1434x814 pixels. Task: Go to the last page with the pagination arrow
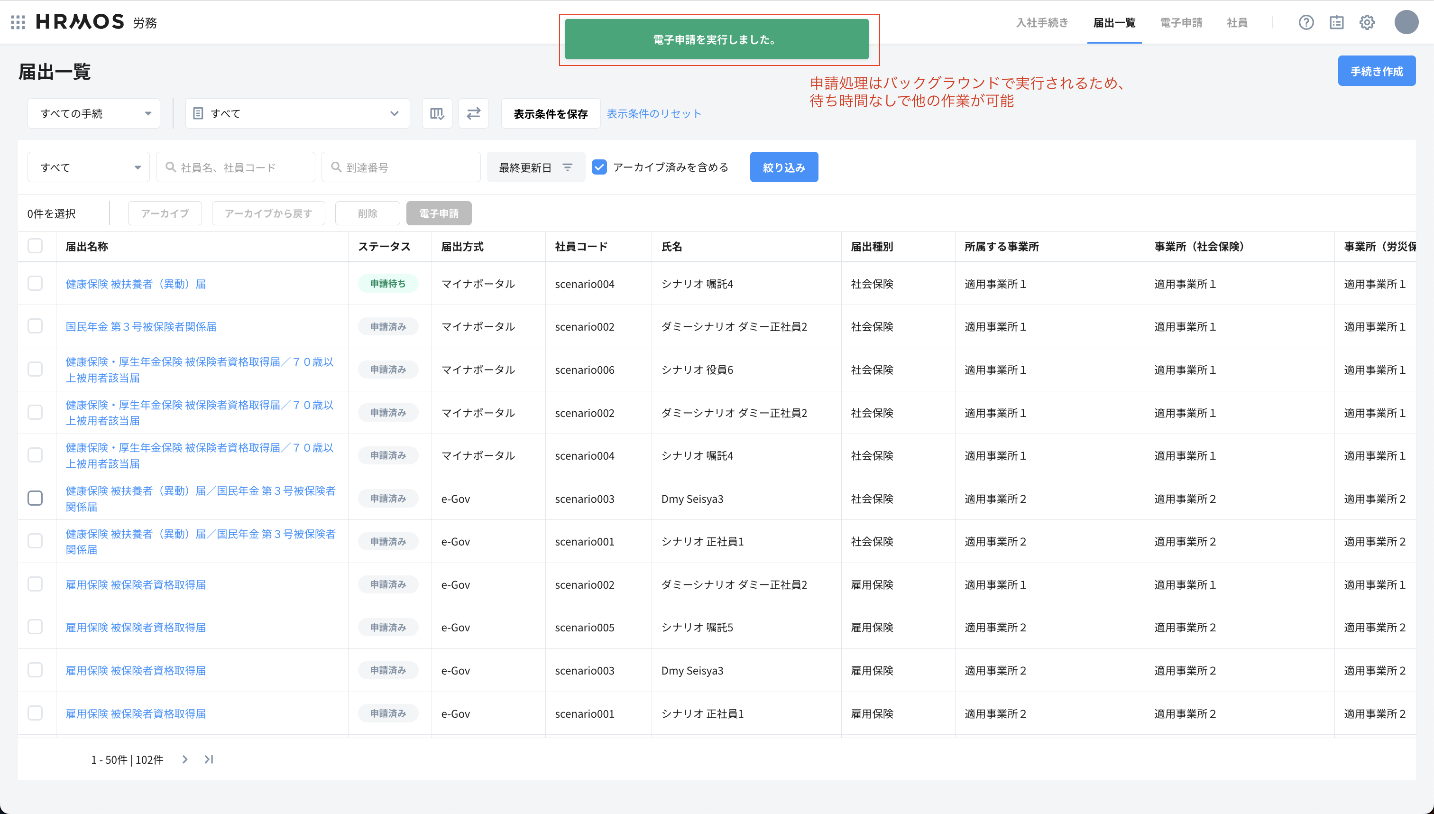point(210,759)
